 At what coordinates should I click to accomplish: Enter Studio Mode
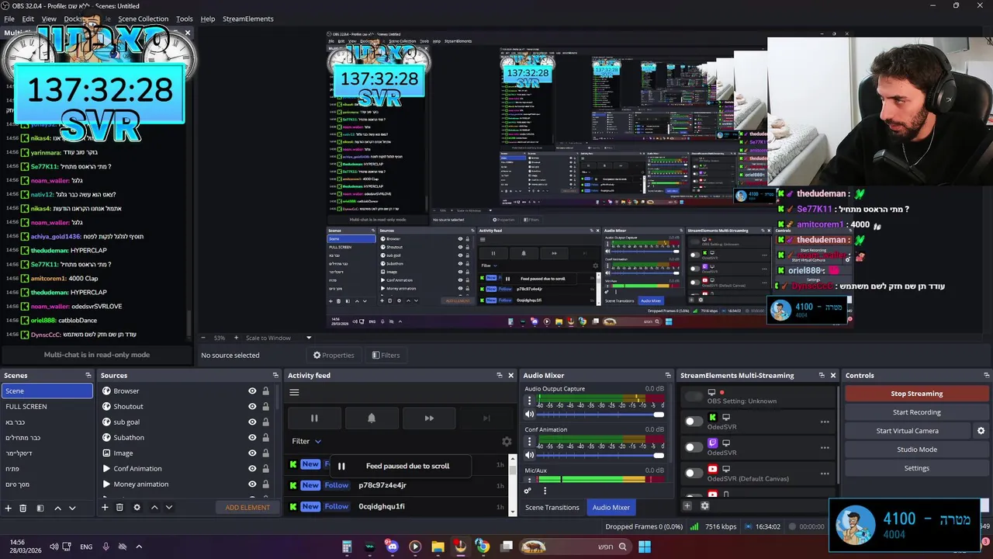(916, 450)
